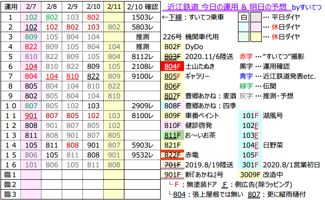Click the 5903レ confirmation cell
325x200 pixels.
tap(143, 145)
